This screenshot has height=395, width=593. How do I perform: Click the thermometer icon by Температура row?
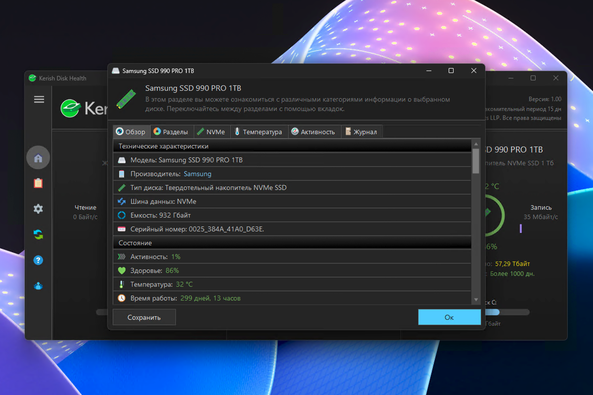pyautogui.click(x=122, y=284)
